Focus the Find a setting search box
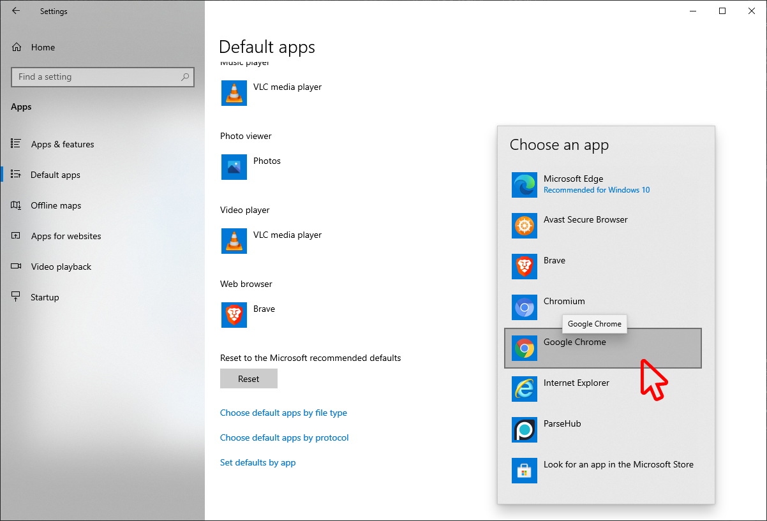The image size is (767, 521). tap(103, 77)
